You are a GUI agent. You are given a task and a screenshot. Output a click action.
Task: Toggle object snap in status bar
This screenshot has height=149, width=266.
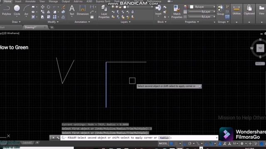(x=211, y=144)
